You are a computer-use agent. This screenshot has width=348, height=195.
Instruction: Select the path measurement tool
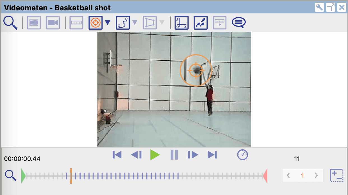123,23
